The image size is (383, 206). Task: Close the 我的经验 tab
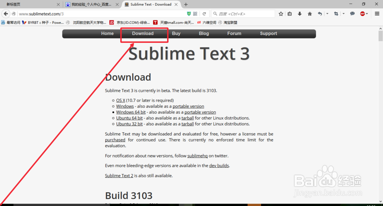coord(117,4)
